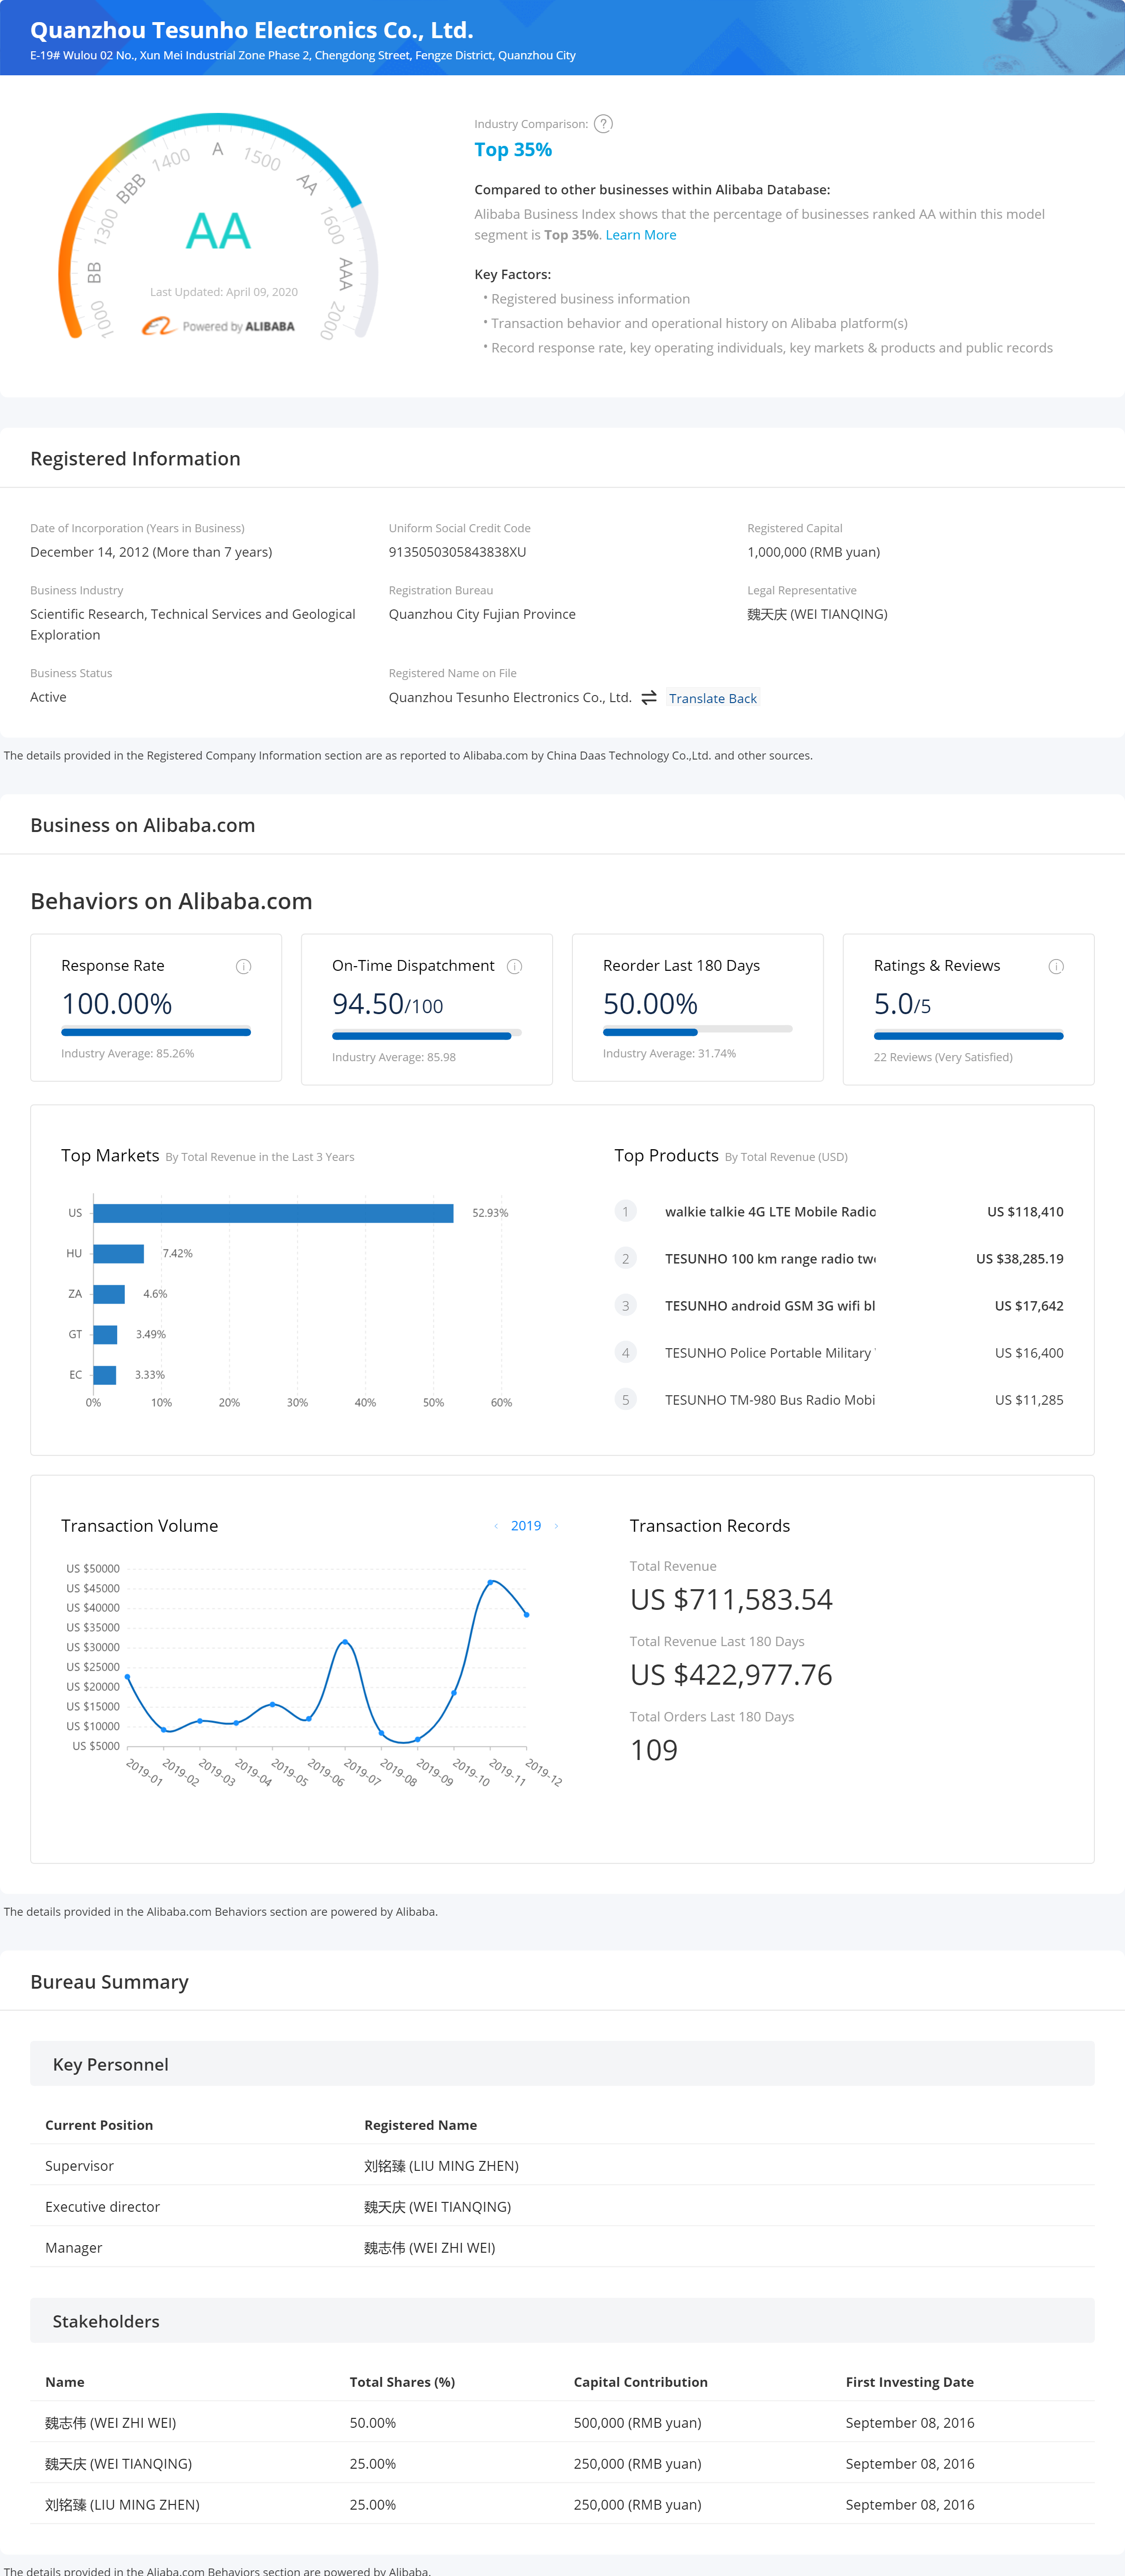Click the Top 35% industry ranking
The image size is (1125, 2576).
(x=513, y=150)
